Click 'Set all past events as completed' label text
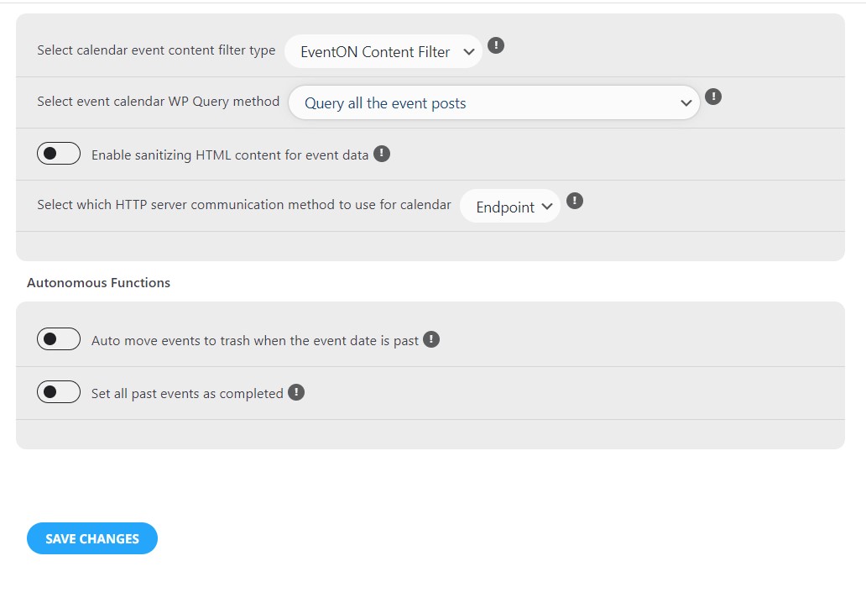 [187, 394]
